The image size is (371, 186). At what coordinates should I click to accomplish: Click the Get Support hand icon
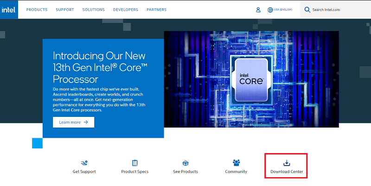point(84,163)
